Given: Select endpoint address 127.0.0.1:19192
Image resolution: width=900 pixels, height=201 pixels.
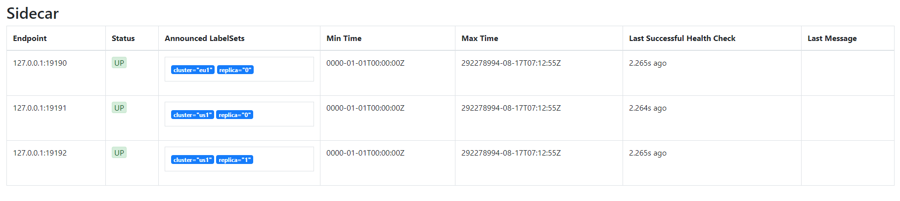Looking at the screenshot, I should (x=40, y=153).
